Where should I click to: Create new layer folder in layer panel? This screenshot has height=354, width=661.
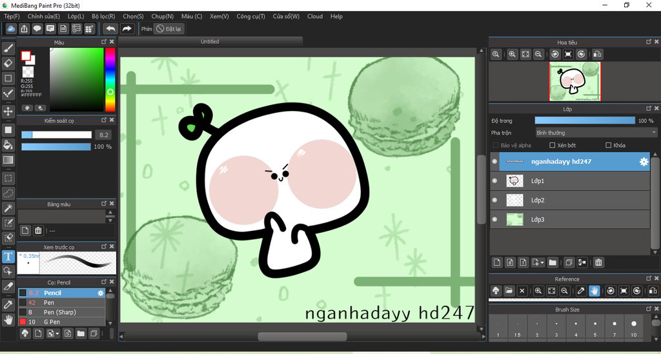click(x=553, y=262)
